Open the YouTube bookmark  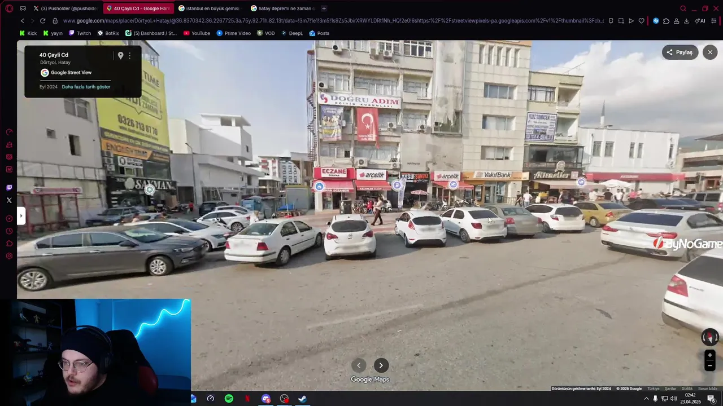pyautogui.click(x=197, y=33)
